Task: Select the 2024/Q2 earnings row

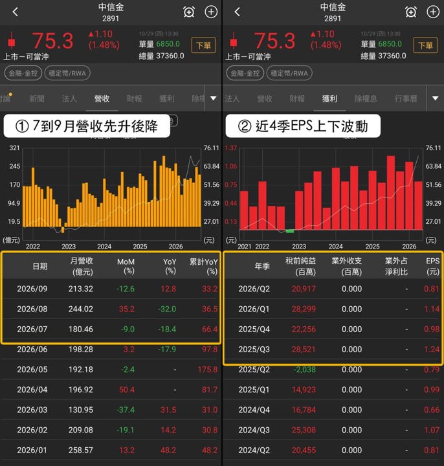Action: [333, 450]
